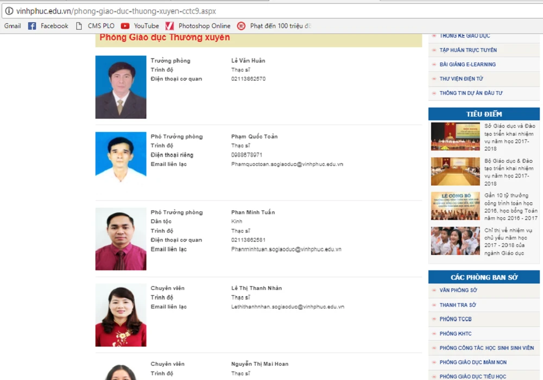Open the Facebook bookmark icon
Viewport: 543px width, 380px height.
[32, 26]
